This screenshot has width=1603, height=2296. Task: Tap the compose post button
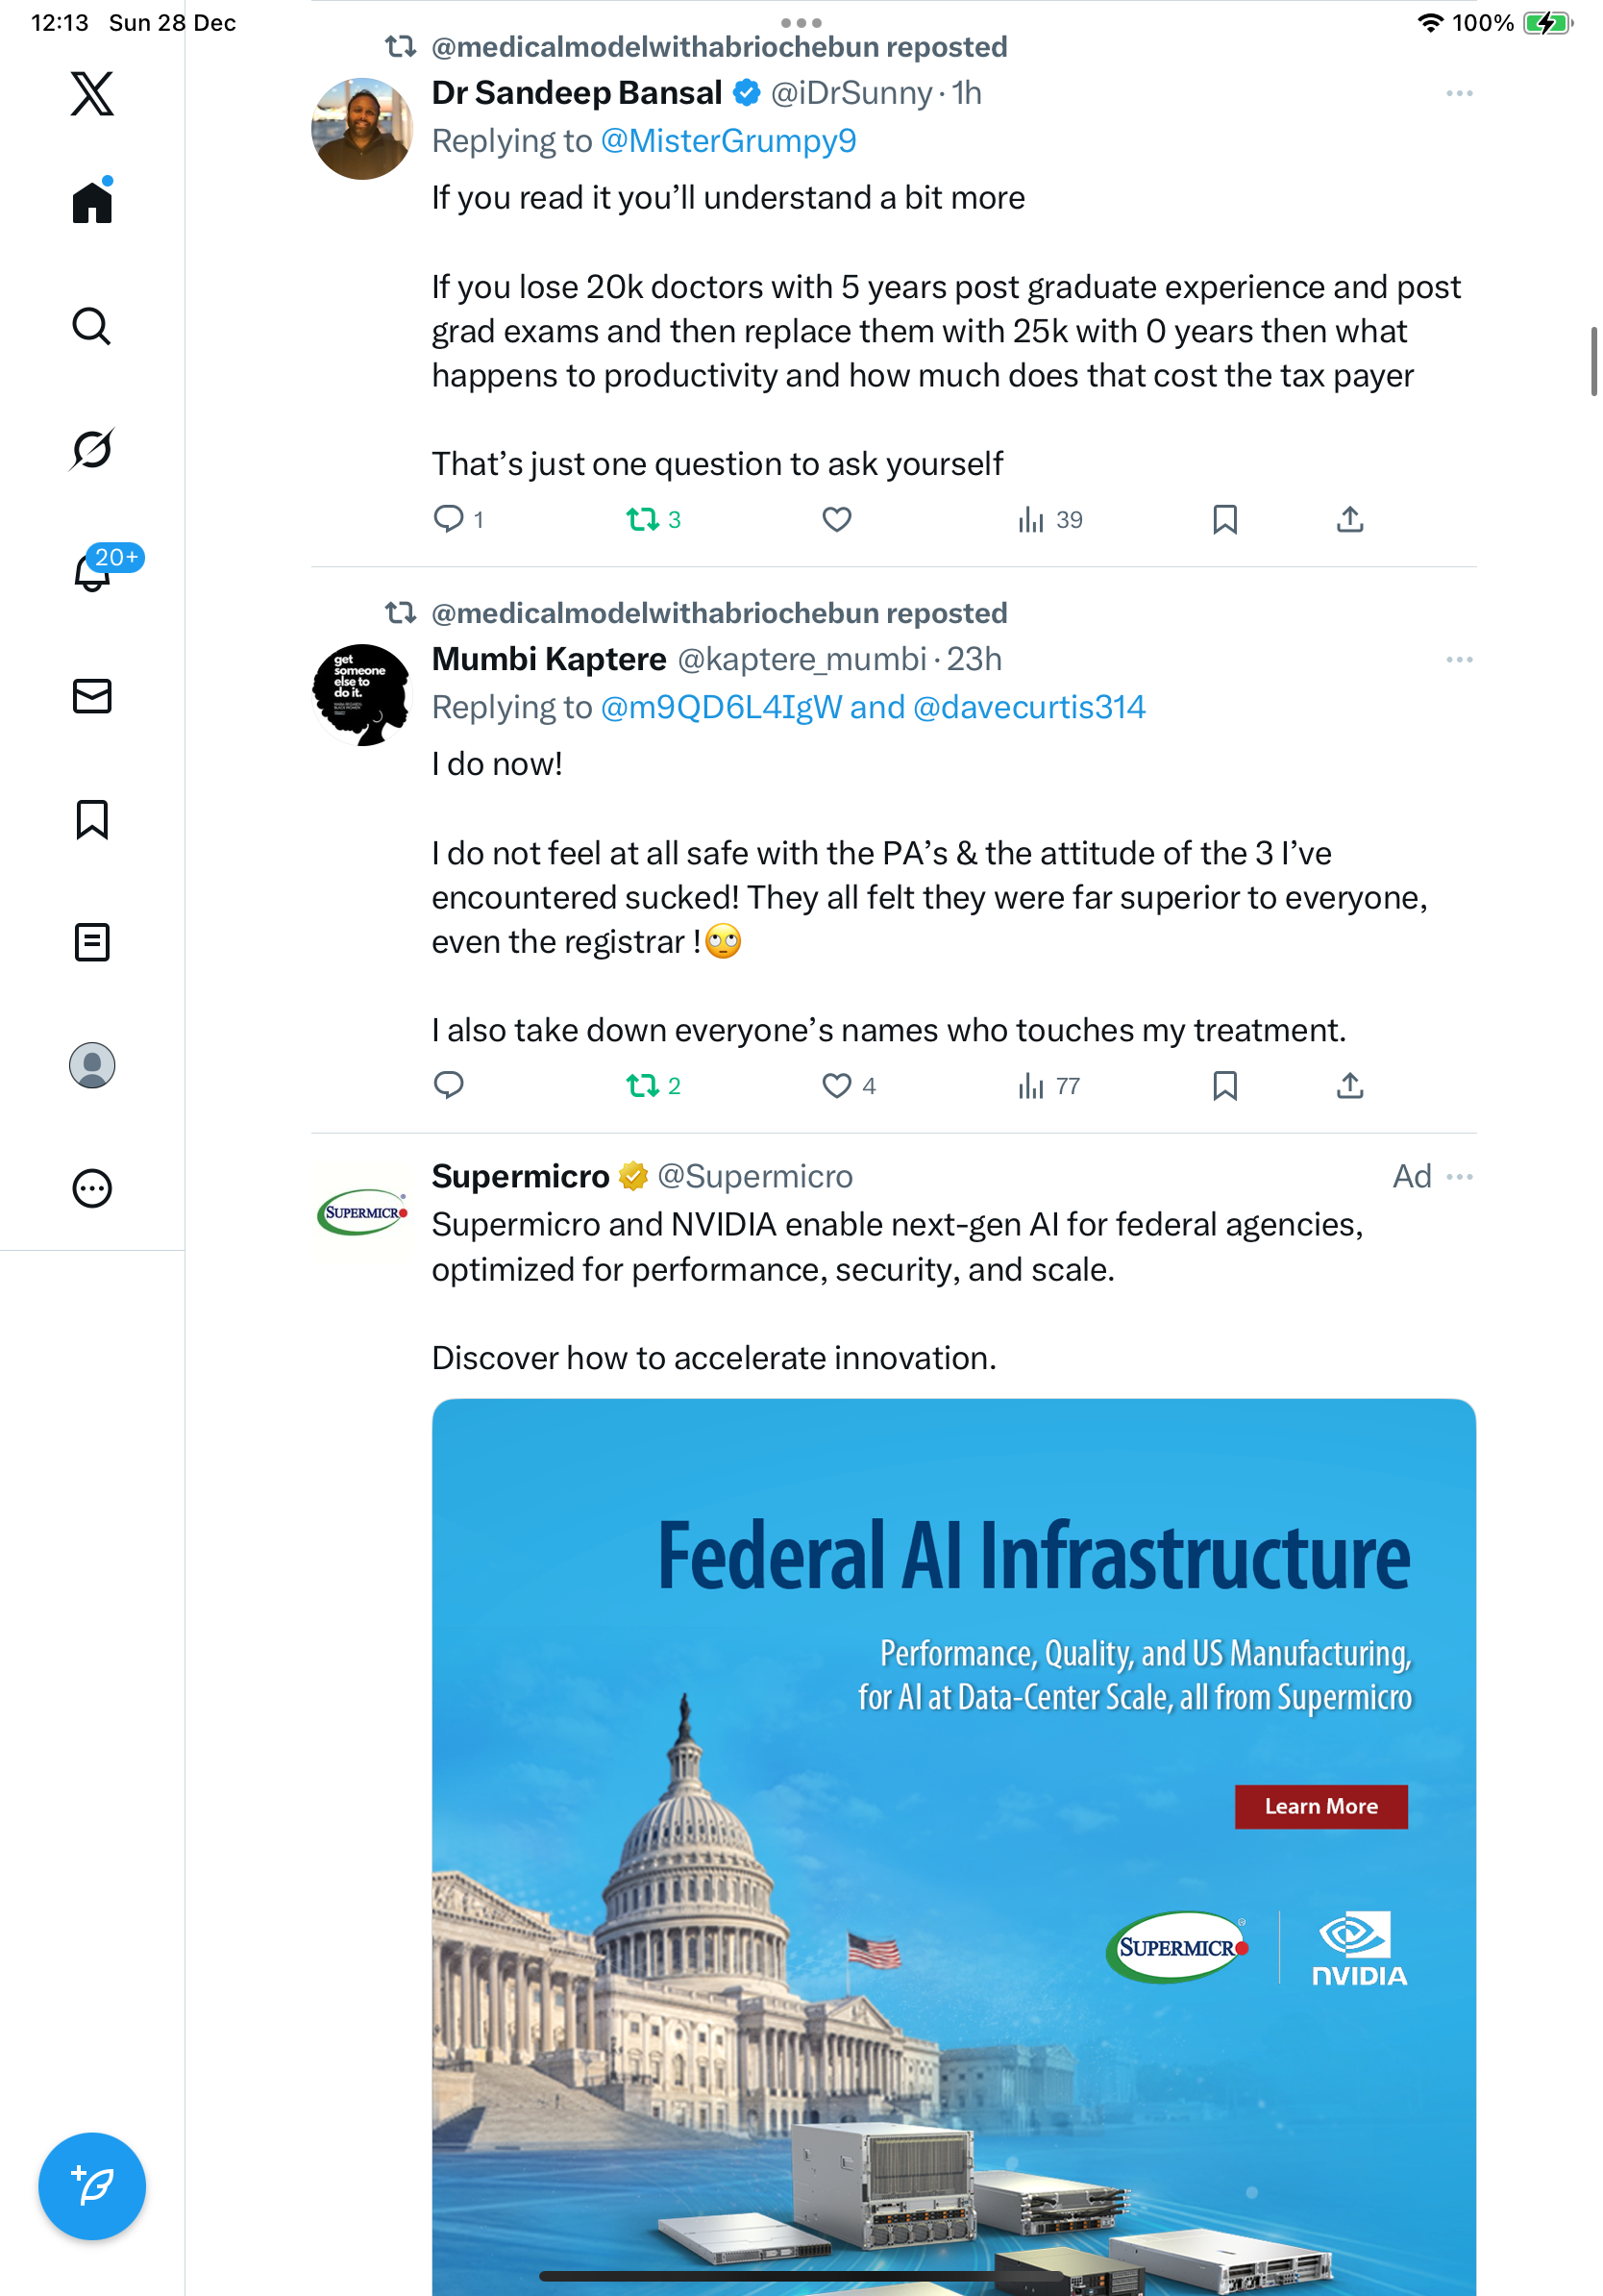[92, 2185]
